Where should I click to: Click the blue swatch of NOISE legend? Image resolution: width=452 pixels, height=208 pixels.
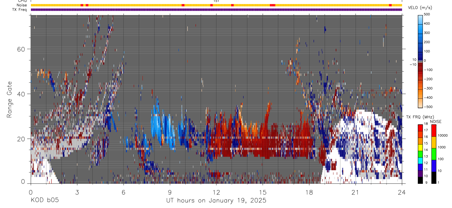point(433,166)
